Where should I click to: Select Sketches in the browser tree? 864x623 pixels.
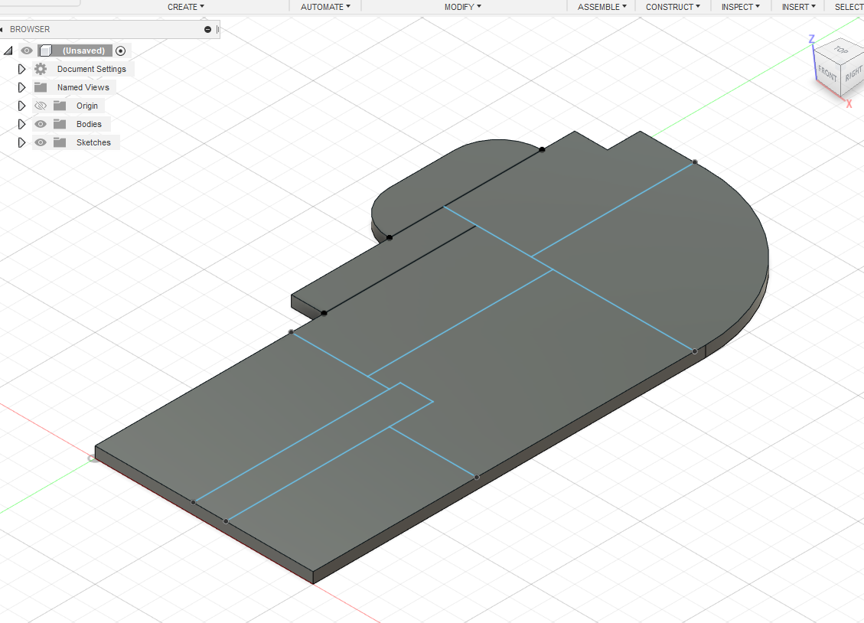(x=93, y=142)
